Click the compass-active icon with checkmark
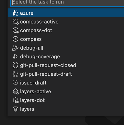 [16, 22]
